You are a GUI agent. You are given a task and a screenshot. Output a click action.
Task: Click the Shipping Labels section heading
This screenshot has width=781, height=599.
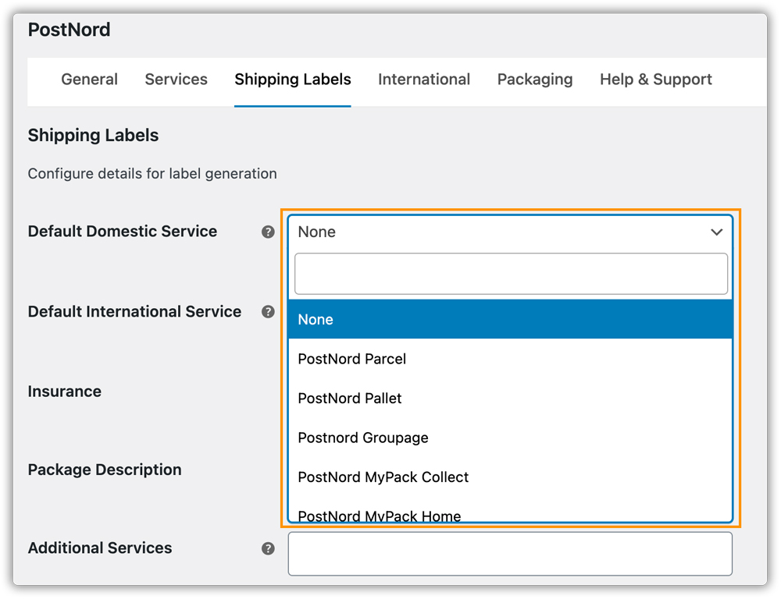pyautogui.click(x=93, y=136)
